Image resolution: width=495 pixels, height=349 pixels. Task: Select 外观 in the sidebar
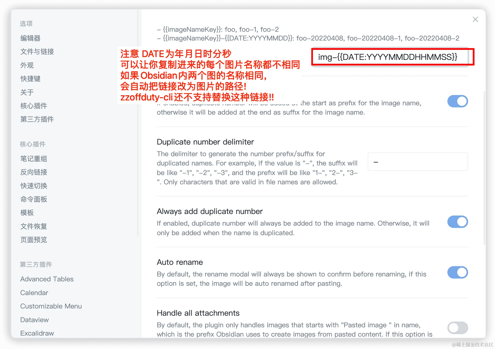coord(27,65)
